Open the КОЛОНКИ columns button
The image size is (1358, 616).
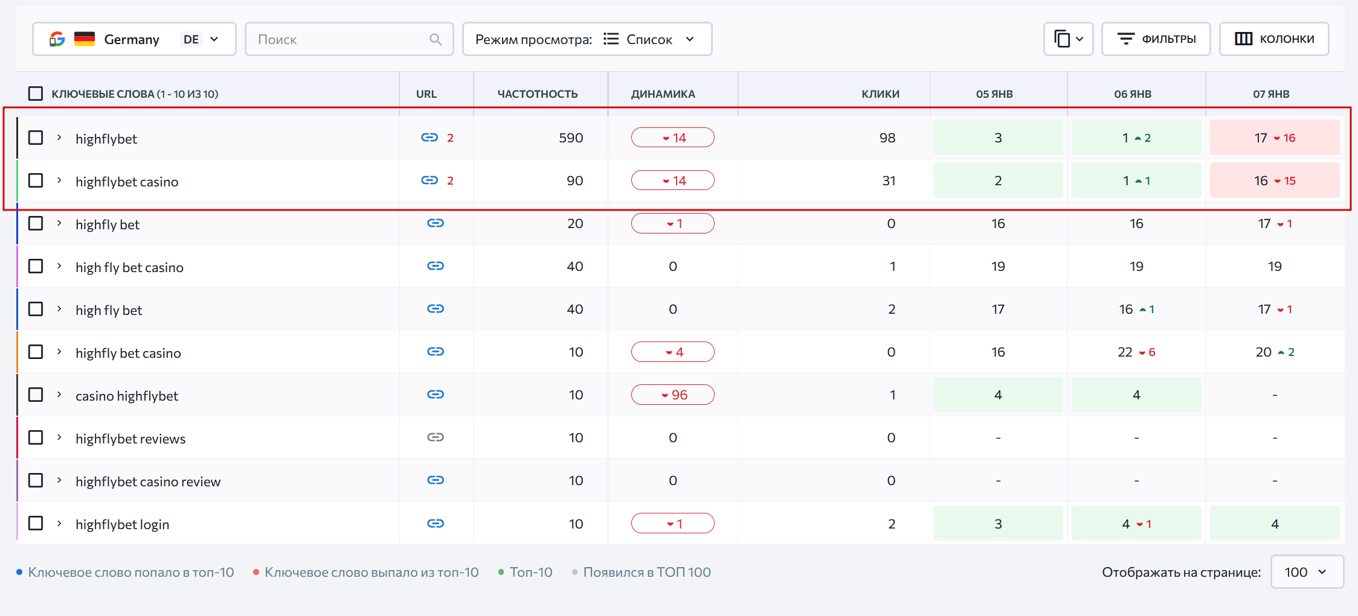(1274, 39)
